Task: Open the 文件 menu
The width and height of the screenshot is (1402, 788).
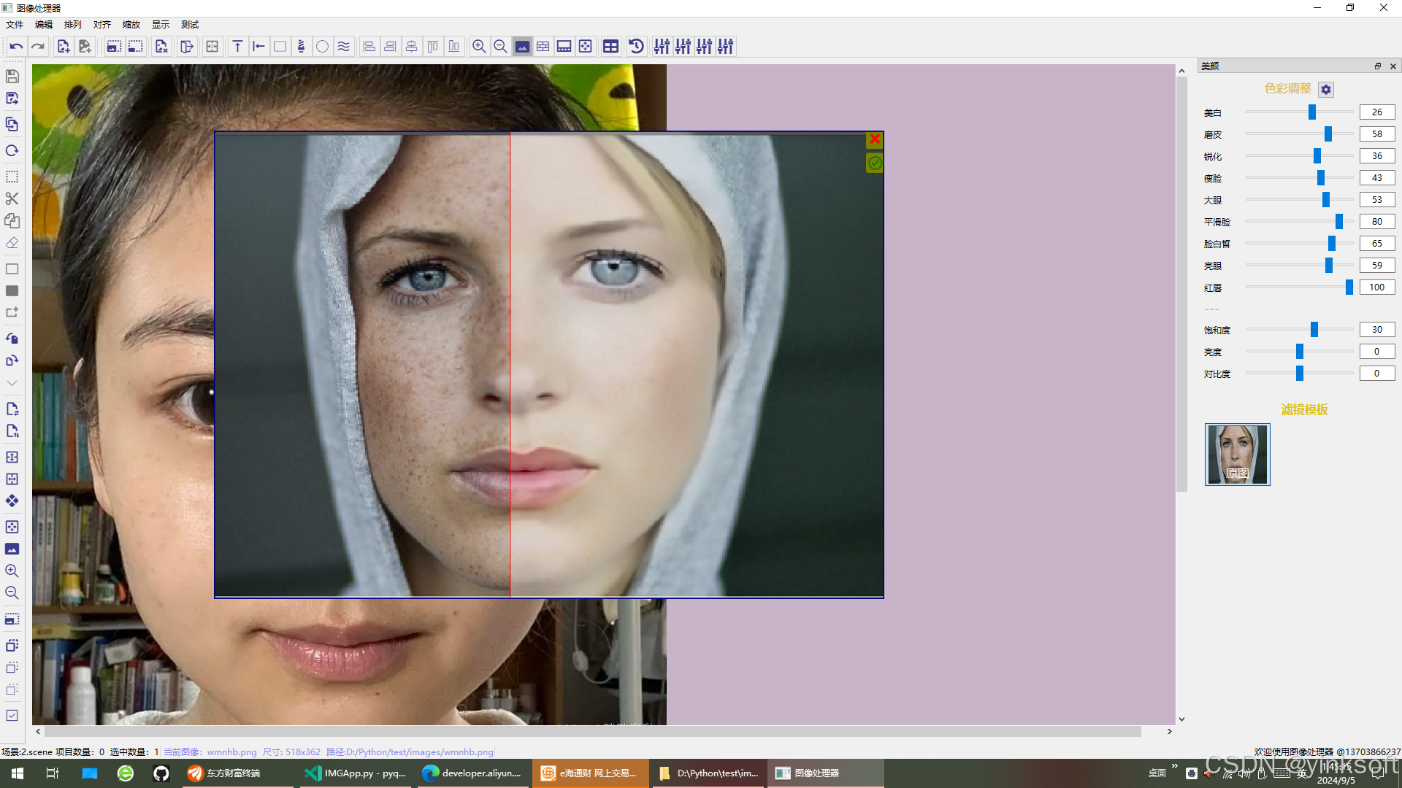Action: 15,25
